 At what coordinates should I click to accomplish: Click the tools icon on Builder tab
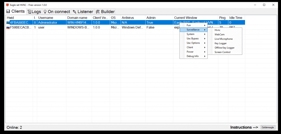98,12
